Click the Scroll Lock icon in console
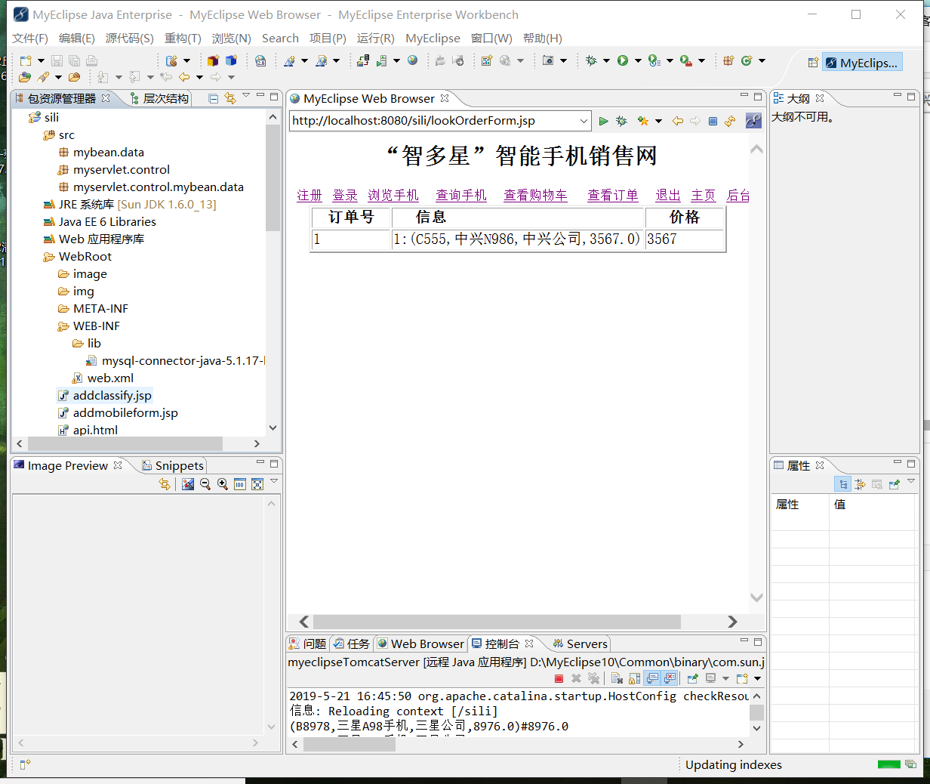Viewport: 930px width, 784px height. (634, 678)
